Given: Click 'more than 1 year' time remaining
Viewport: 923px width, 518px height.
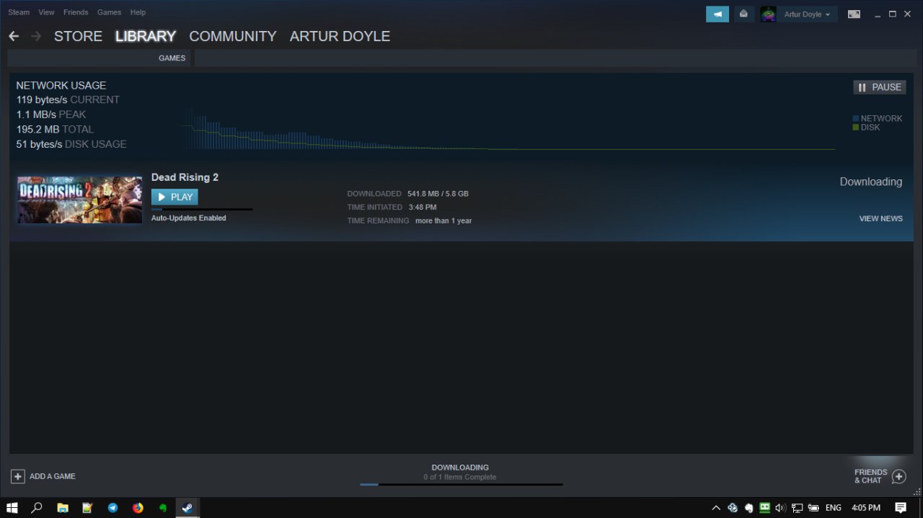Looking at the screenshot, I should [x=443, y=220].
